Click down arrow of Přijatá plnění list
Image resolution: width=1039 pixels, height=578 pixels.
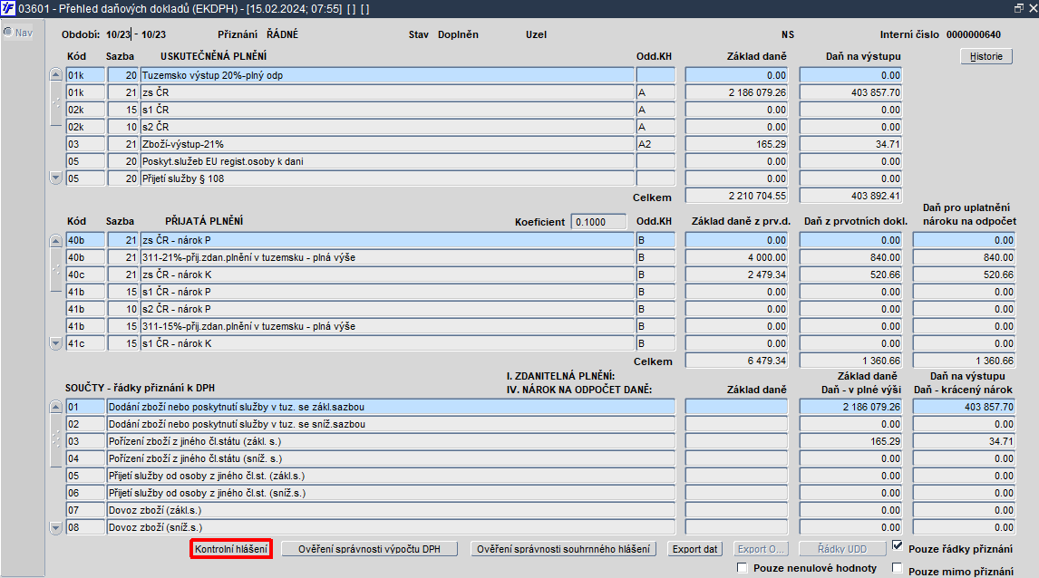[55, 343]
